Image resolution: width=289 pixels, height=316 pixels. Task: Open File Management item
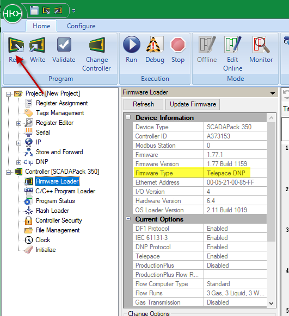point(58,230)
